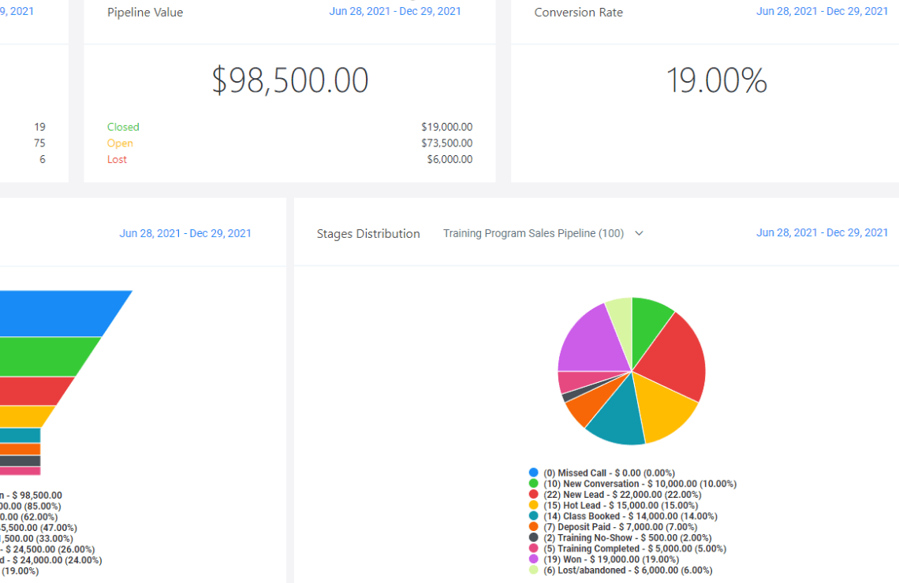The image size is (899, 583).
Task: Click the 19.00% conversion rate value
Action: (x=717, y=80)
